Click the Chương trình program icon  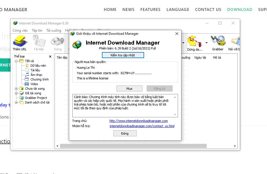pos(27,79)
